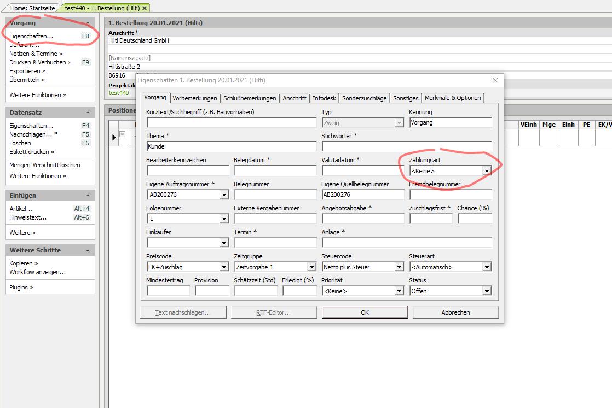
Task: Open the Merkmale & Optionen tab
Action: click(x=453, y=98)
